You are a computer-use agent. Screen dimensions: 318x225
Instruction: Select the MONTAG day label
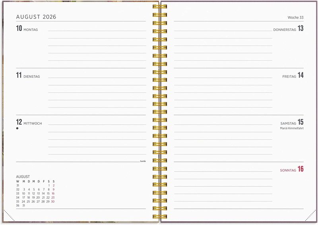click(31, 30)
